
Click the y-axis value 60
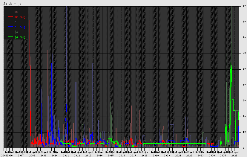pyautogui.click(x=244, y=53)
